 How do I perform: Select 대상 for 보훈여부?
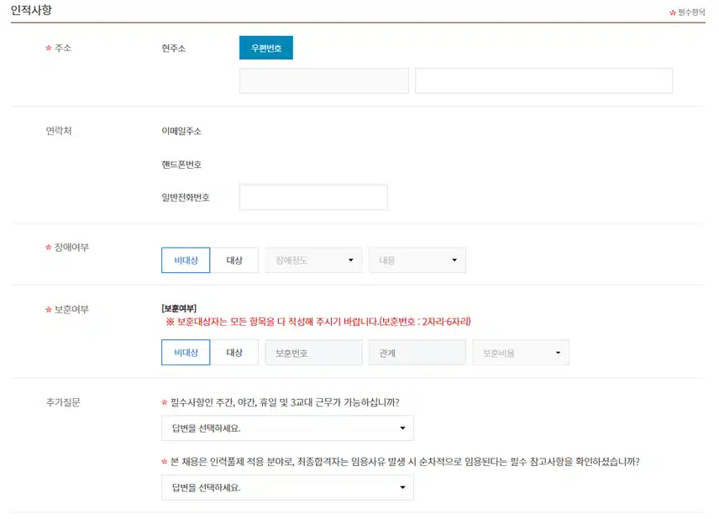click(x=234, y=353)
